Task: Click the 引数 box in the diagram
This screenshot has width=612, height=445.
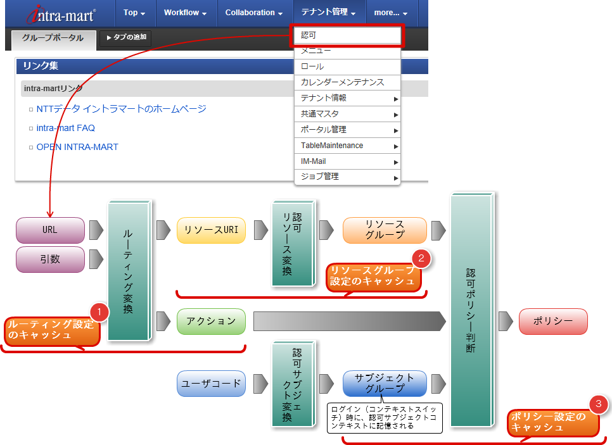Action: [x=50, y=260]
